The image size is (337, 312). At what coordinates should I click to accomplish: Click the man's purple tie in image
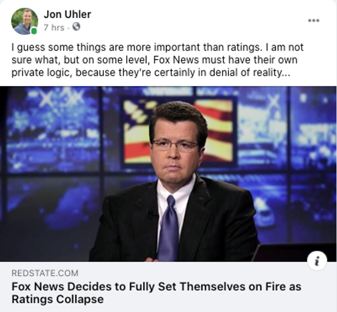(x=169, y=228)
